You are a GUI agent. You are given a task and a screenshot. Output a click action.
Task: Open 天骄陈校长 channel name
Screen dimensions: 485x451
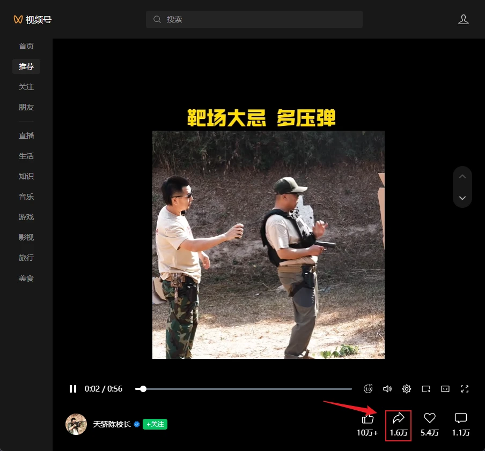click(112, 424)
